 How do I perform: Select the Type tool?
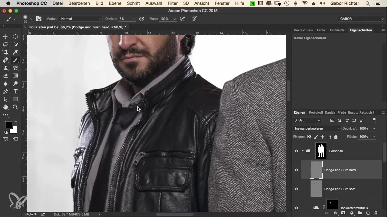pos(15,92)
